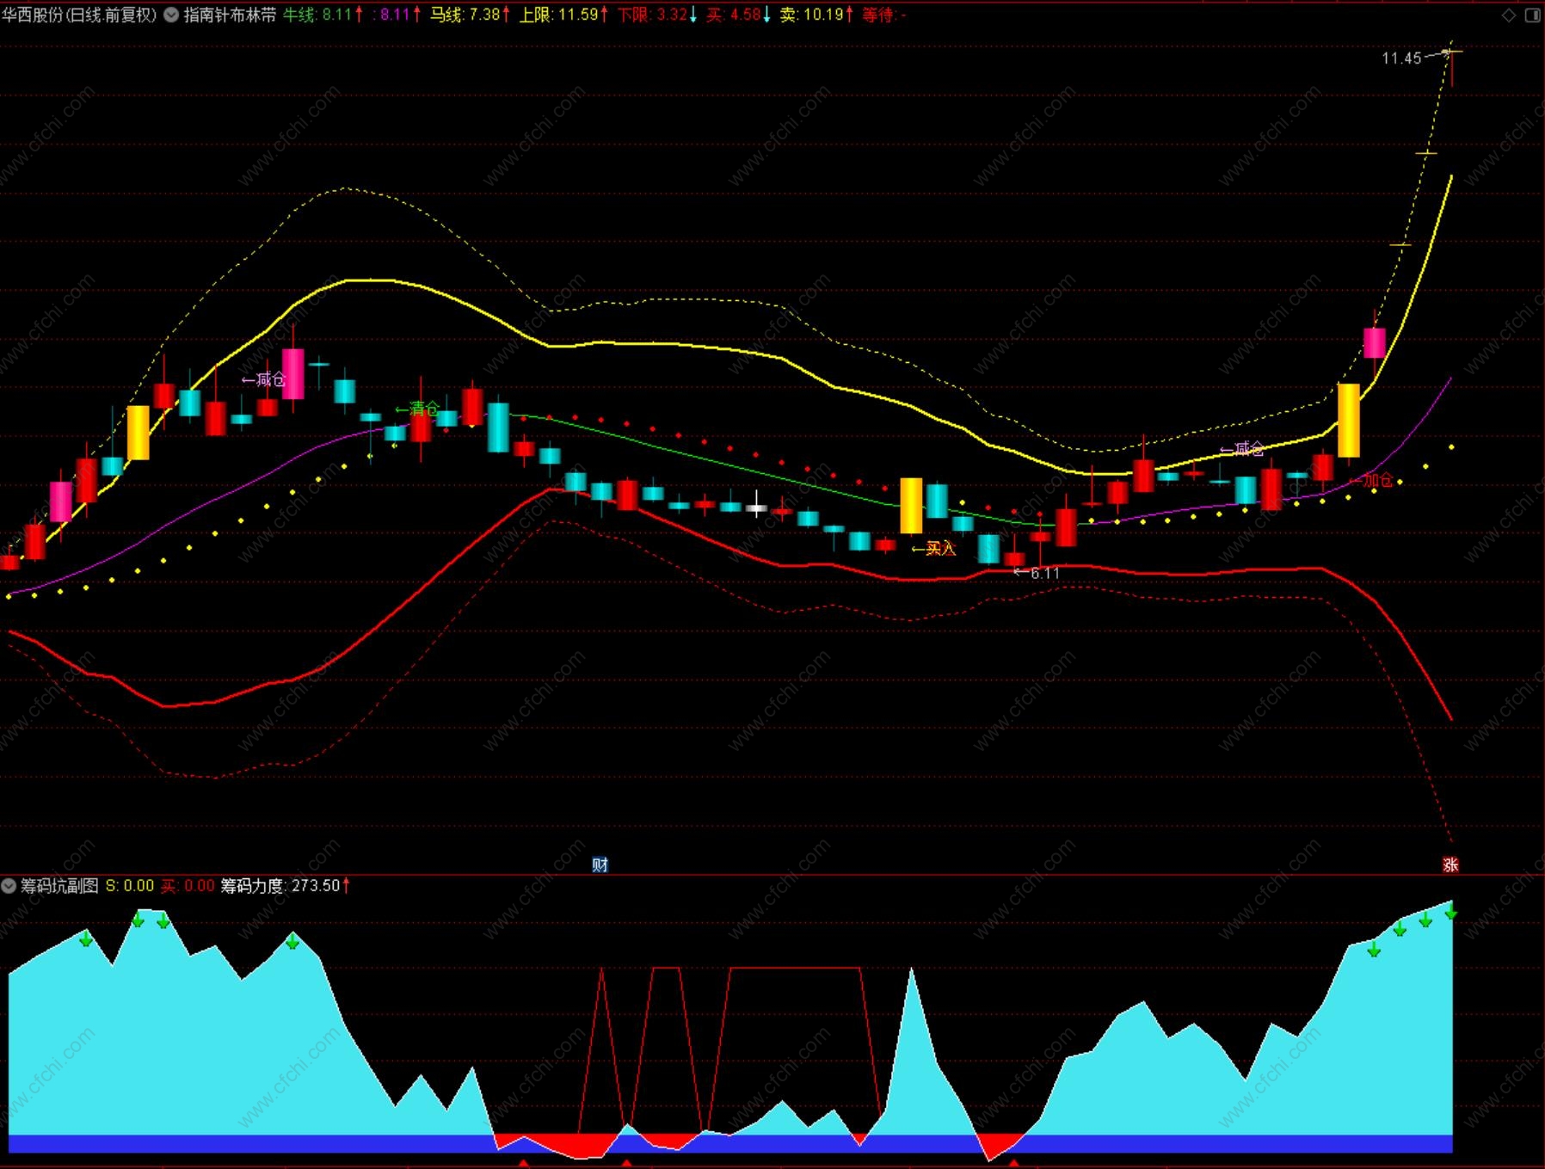Click the stock title 华西股份(日线,前复权)
The image size is (1545, 1169).
pyautogui.click(x=79, y=15)
